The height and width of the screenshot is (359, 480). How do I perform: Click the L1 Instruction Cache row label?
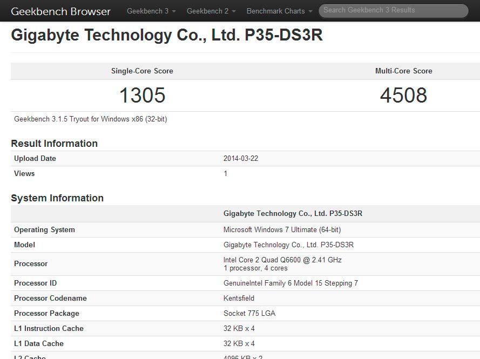[x=49, y=328]
